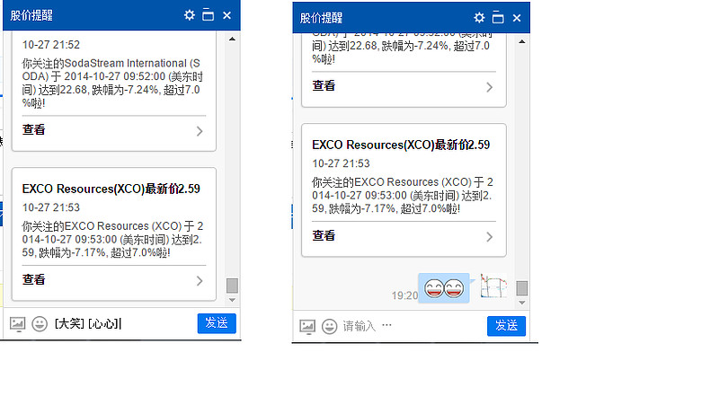The image size is (719, 405).
Task: Open 查看 under EXCO alert in right window
Action: (324, 236)
